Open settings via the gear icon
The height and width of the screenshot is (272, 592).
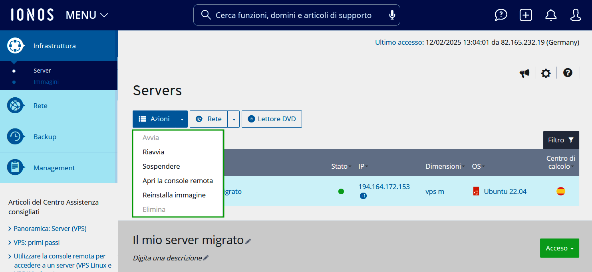point(546,73)
